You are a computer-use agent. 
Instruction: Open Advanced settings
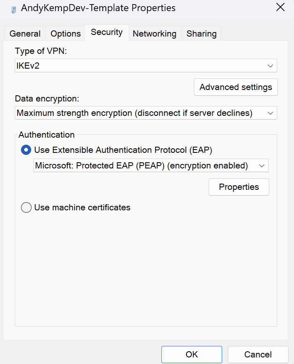click(x=236, y=87)
